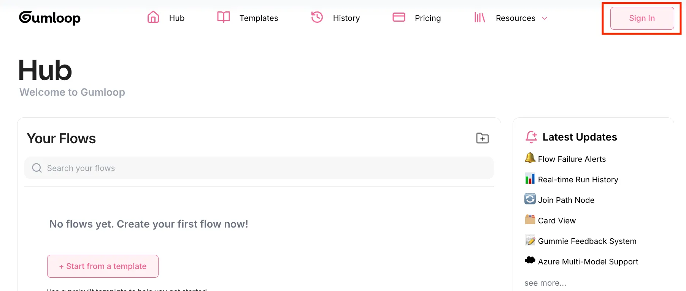
Task: Open the Templates menu item
Action: click(x=259, y=18)
